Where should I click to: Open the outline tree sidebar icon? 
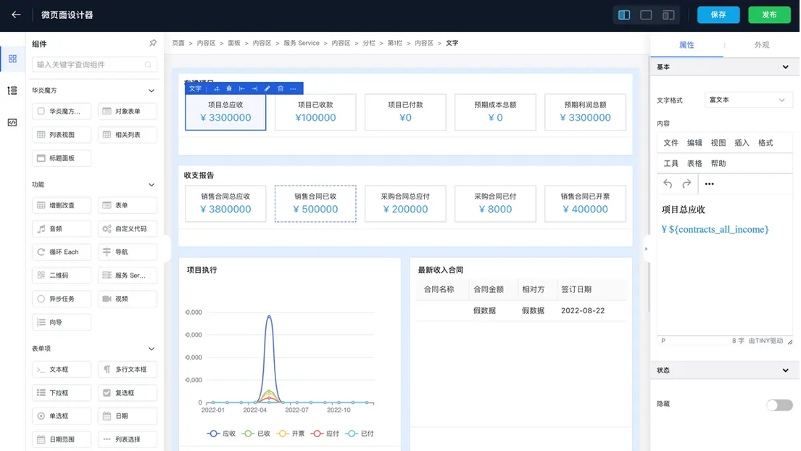pyautogui.click(x=12, y=91)
